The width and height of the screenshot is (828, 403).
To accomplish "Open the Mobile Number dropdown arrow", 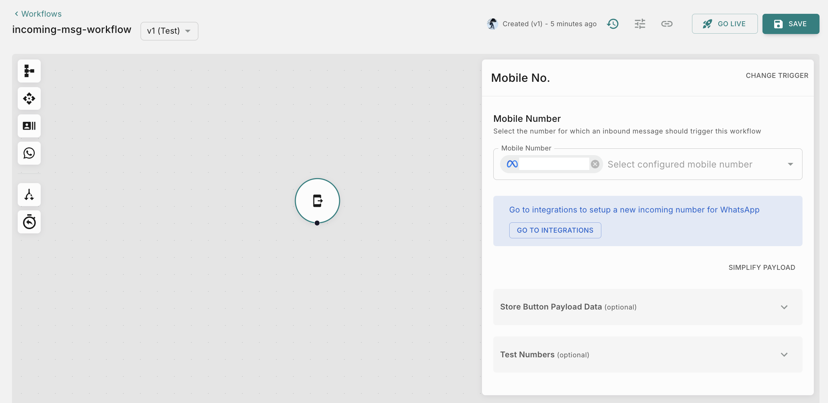I will 790,164.
